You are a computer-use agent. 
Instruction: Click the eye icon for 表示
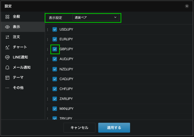point(7,27)
